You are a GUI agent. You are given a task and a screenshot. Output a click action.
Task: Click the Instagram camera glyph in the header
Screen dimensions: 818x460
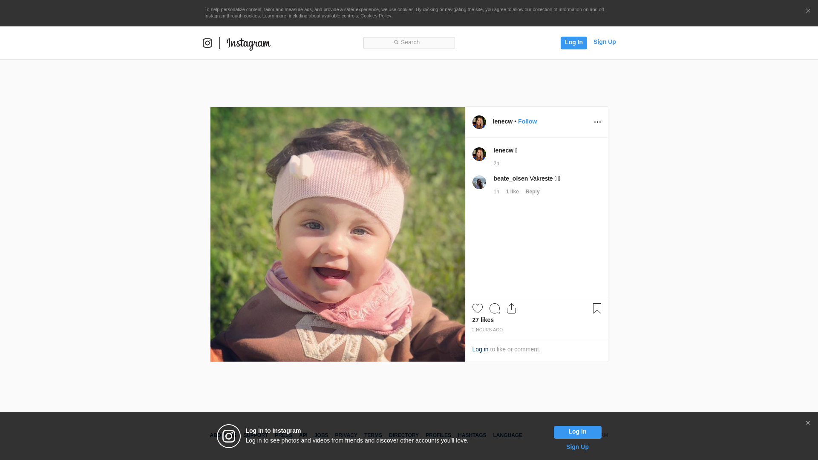(x=207, y=43)
